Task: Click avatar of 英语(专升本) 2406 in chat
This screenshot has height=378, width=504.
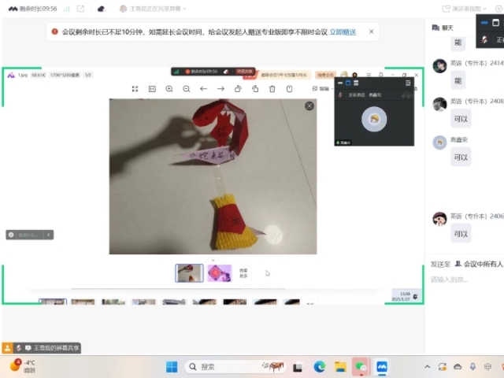Action: click(x=439, y=219)
